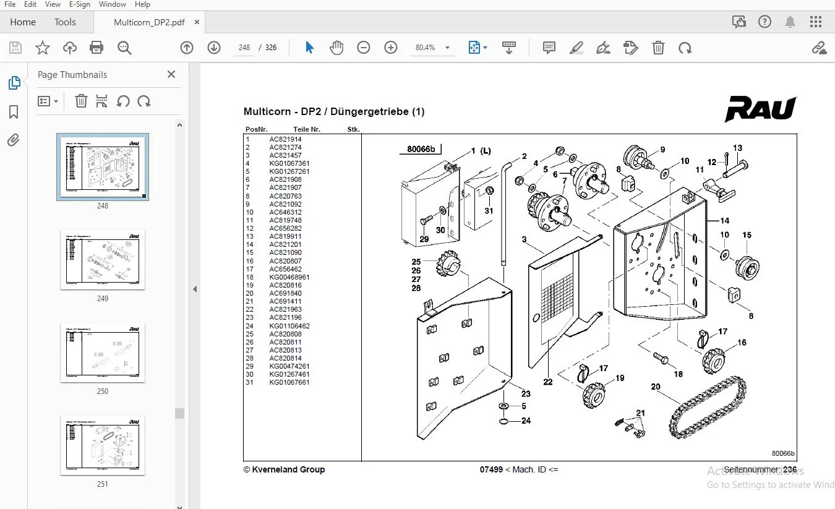Screen dimensions: 835x509
Task: Click part number AC821914
Action: pos(285,139)
